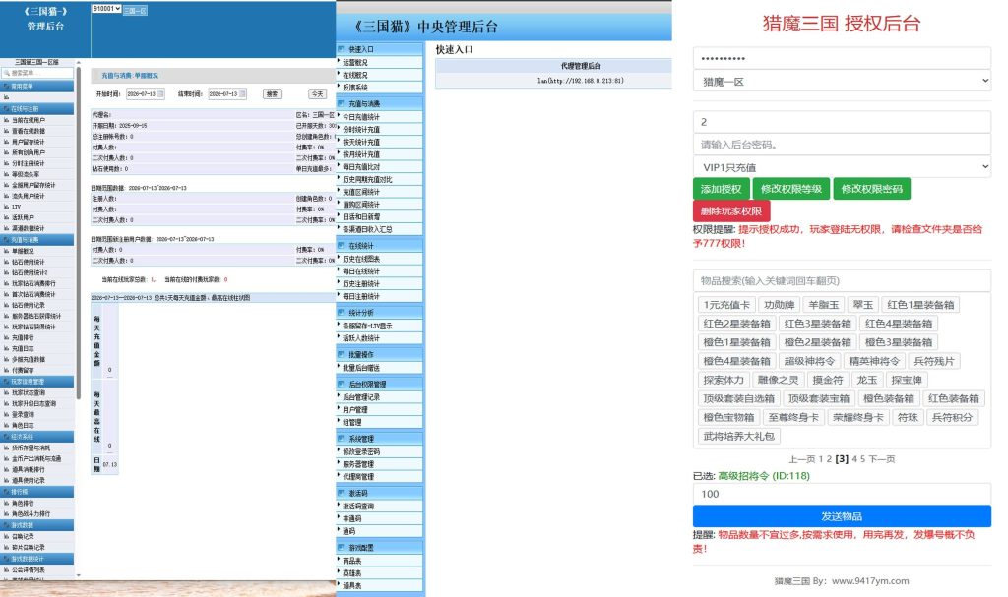Click the left sidebar scroll-down arrow
Image resolution: width=1008 pixels, height=597 pixels.
click(79, 575)
